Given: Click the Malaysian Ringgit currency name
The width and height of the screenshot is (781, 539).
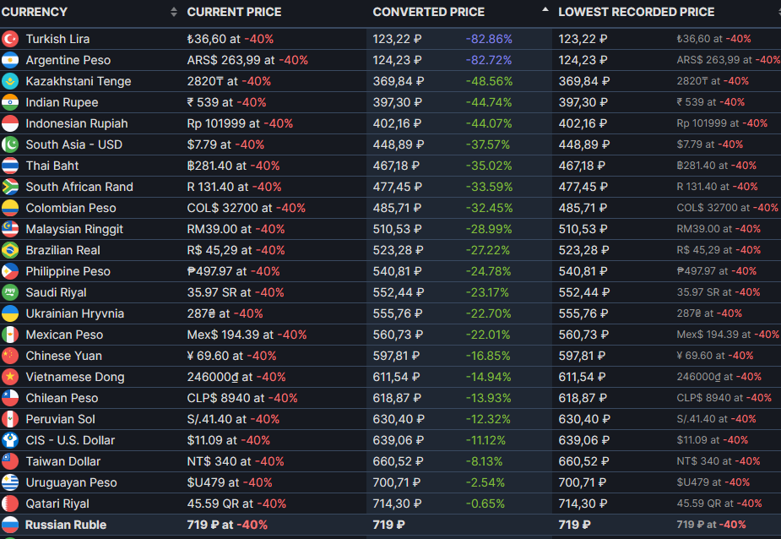Looking at the screenshot, I should (x=74, y=229).
